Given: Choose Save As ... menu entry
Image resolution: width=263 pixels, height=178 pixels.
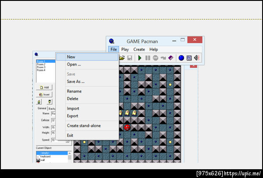Looking at the screenshot, I should click(x=87, y=82).
